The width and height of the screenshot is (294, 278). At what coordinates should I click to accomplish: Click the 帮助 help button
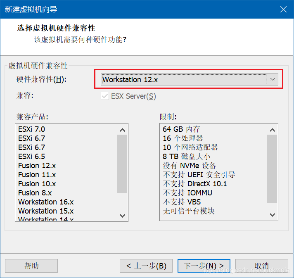point(31,266)
